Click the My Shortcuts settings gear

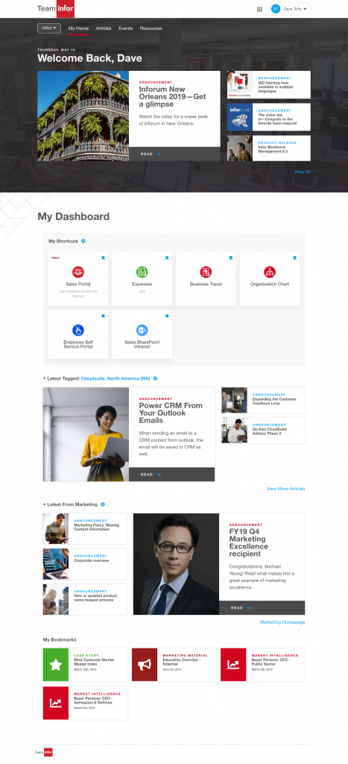pyautogui.click(x=83, y=241)
